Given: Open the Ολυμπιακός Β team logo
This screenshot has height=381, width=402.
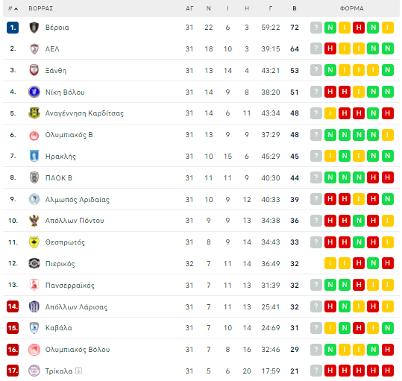Looking at the screenshot, I should tap(34, 135).
